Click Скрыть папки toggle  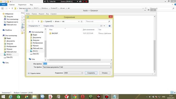34,73
